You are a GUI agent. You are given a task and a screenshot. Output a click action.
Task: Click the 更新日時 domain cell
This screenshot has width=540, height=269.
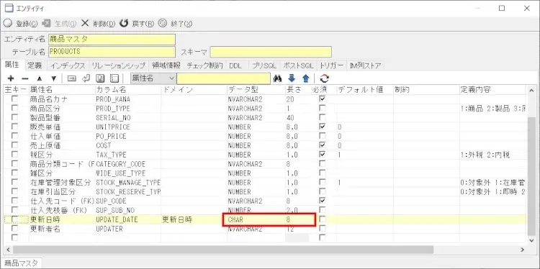tap(194, 219)
